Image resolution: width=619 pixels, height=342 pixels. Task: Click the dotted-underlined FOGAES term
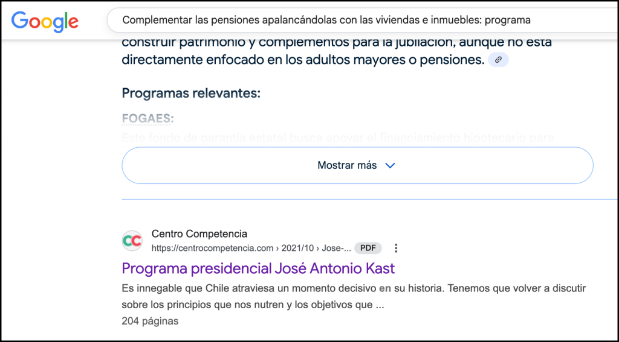147,119
